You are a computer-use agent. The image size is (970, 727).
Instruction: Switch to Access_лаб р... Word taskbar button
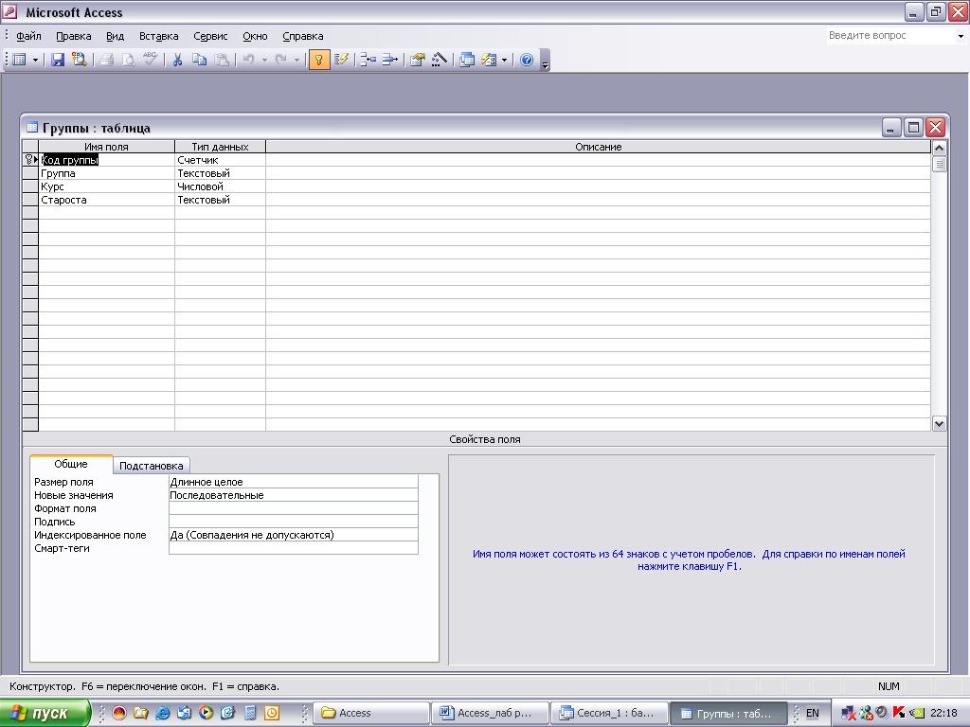490,713
